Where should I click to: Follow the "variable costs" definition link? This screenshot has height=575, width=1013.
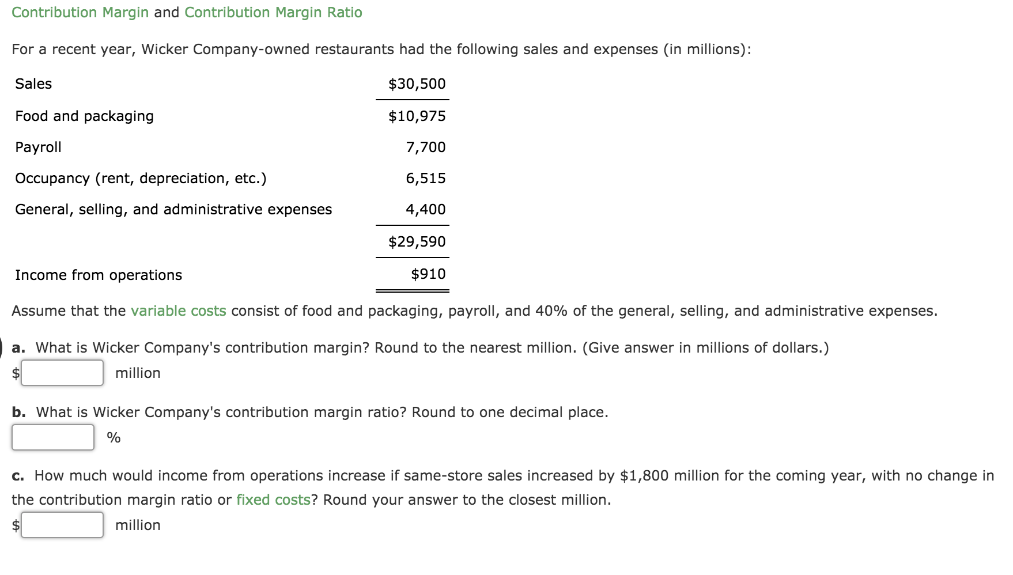click(177, 310)
